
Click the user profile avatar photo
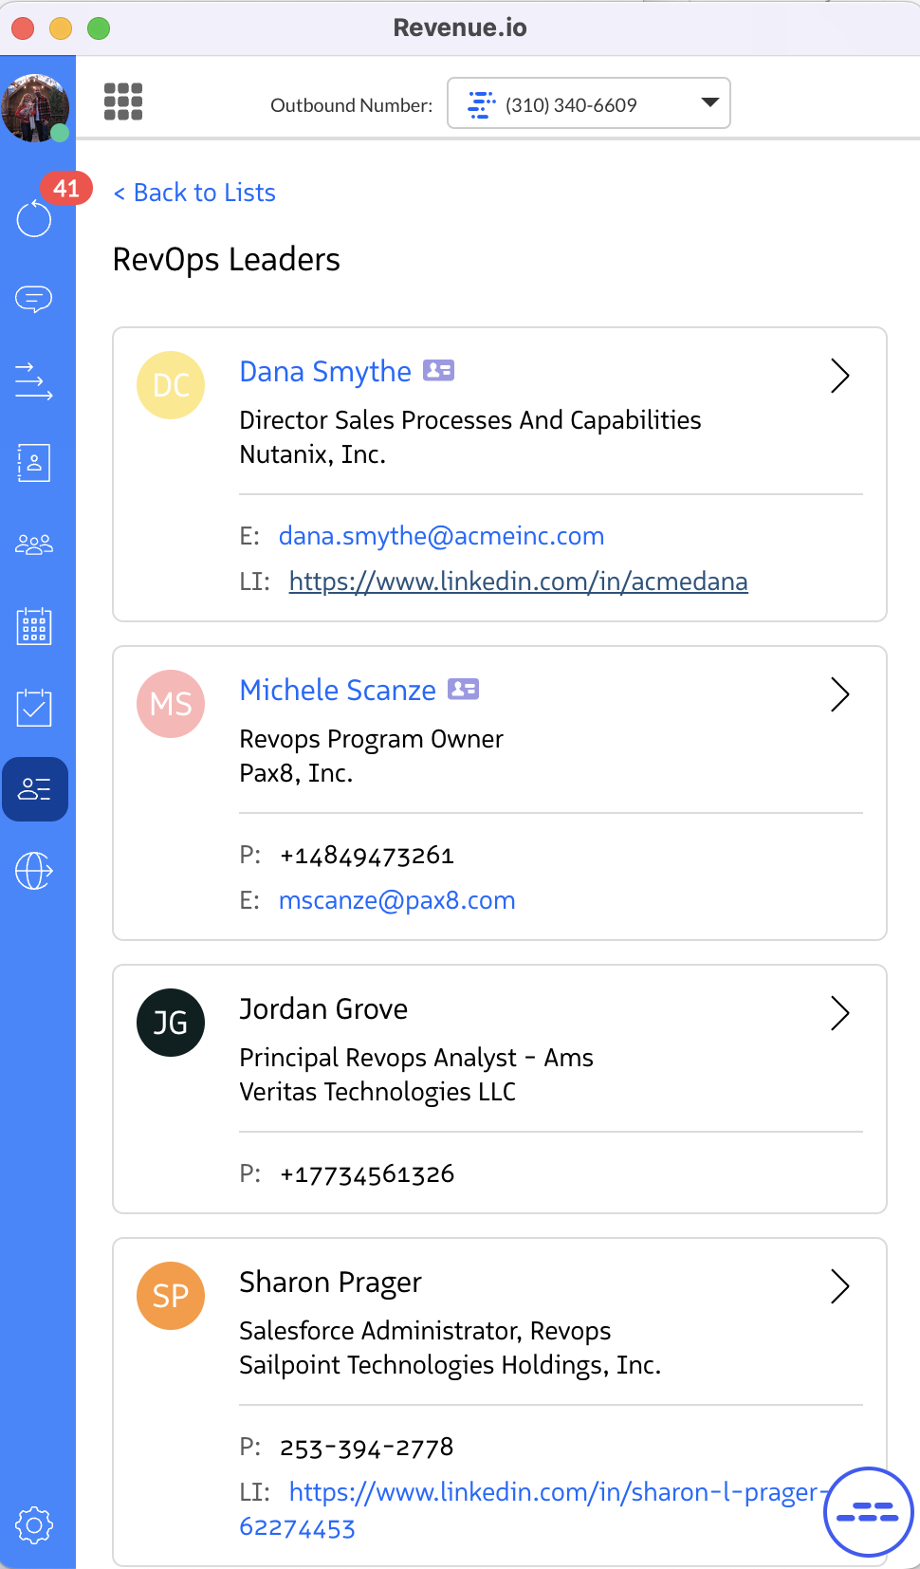[x=35, y=107]
